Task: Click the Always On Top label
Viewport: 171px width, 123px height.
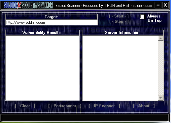Action: click(x=154, y=18)
